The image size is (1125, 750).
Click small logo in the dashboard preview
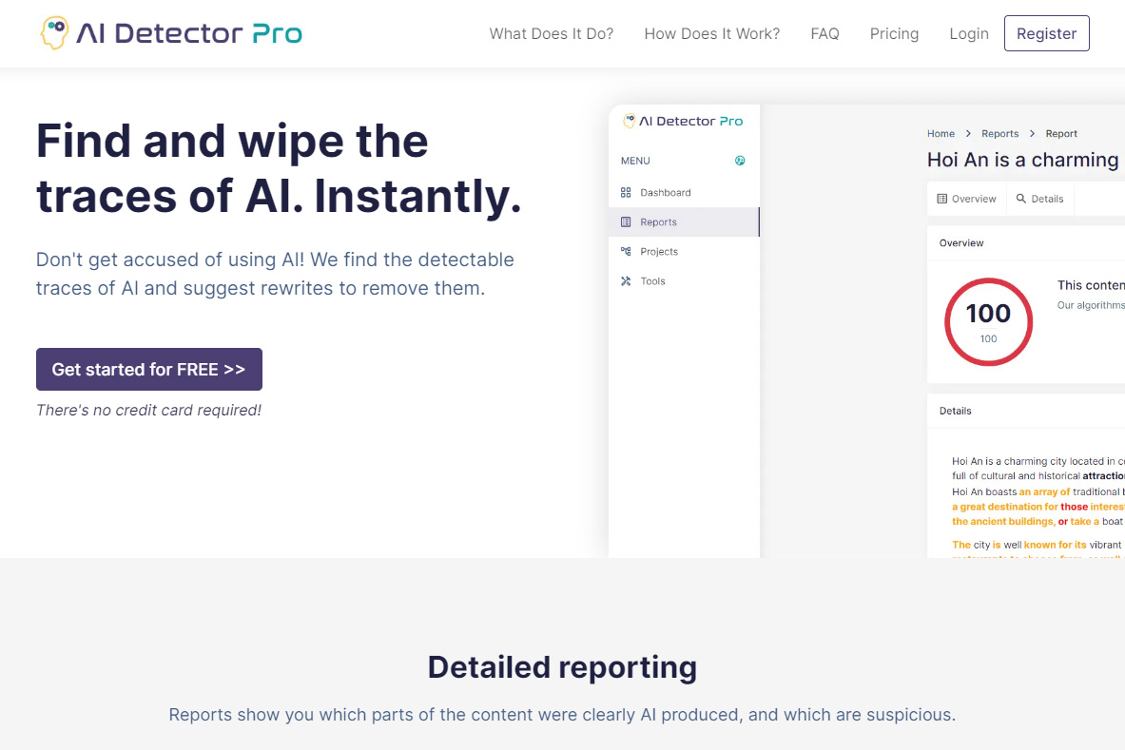click(x=629, y=121)
